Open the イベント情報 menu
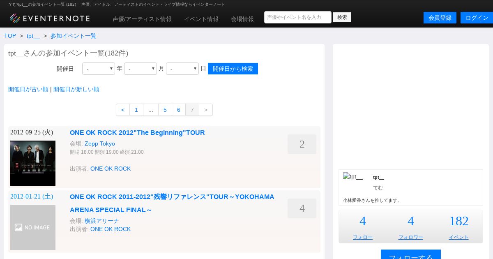 [201, 19]
